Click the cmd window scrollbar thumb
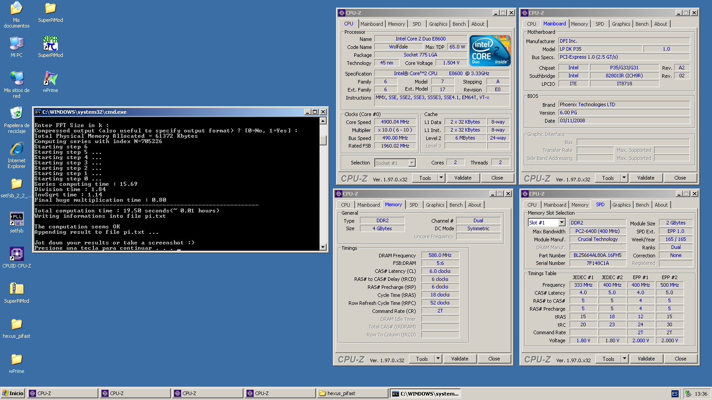 (323, 140)
